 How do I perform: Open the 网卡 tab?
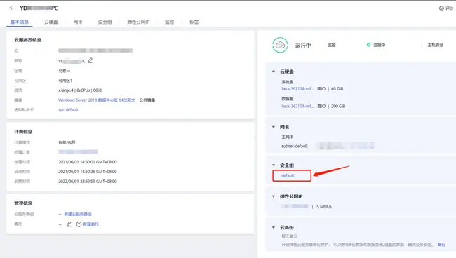(78, 22)
